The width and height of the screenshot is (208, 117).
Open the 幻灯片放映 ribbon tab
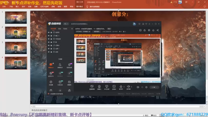coord(44,6)
